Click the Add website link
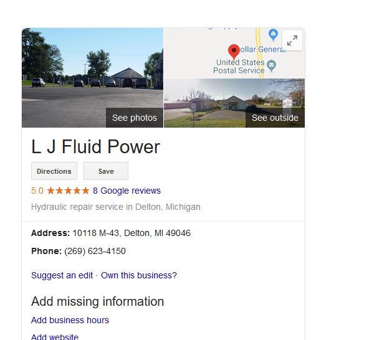Screen dimensions: 387x340 [x=55, y=336]
